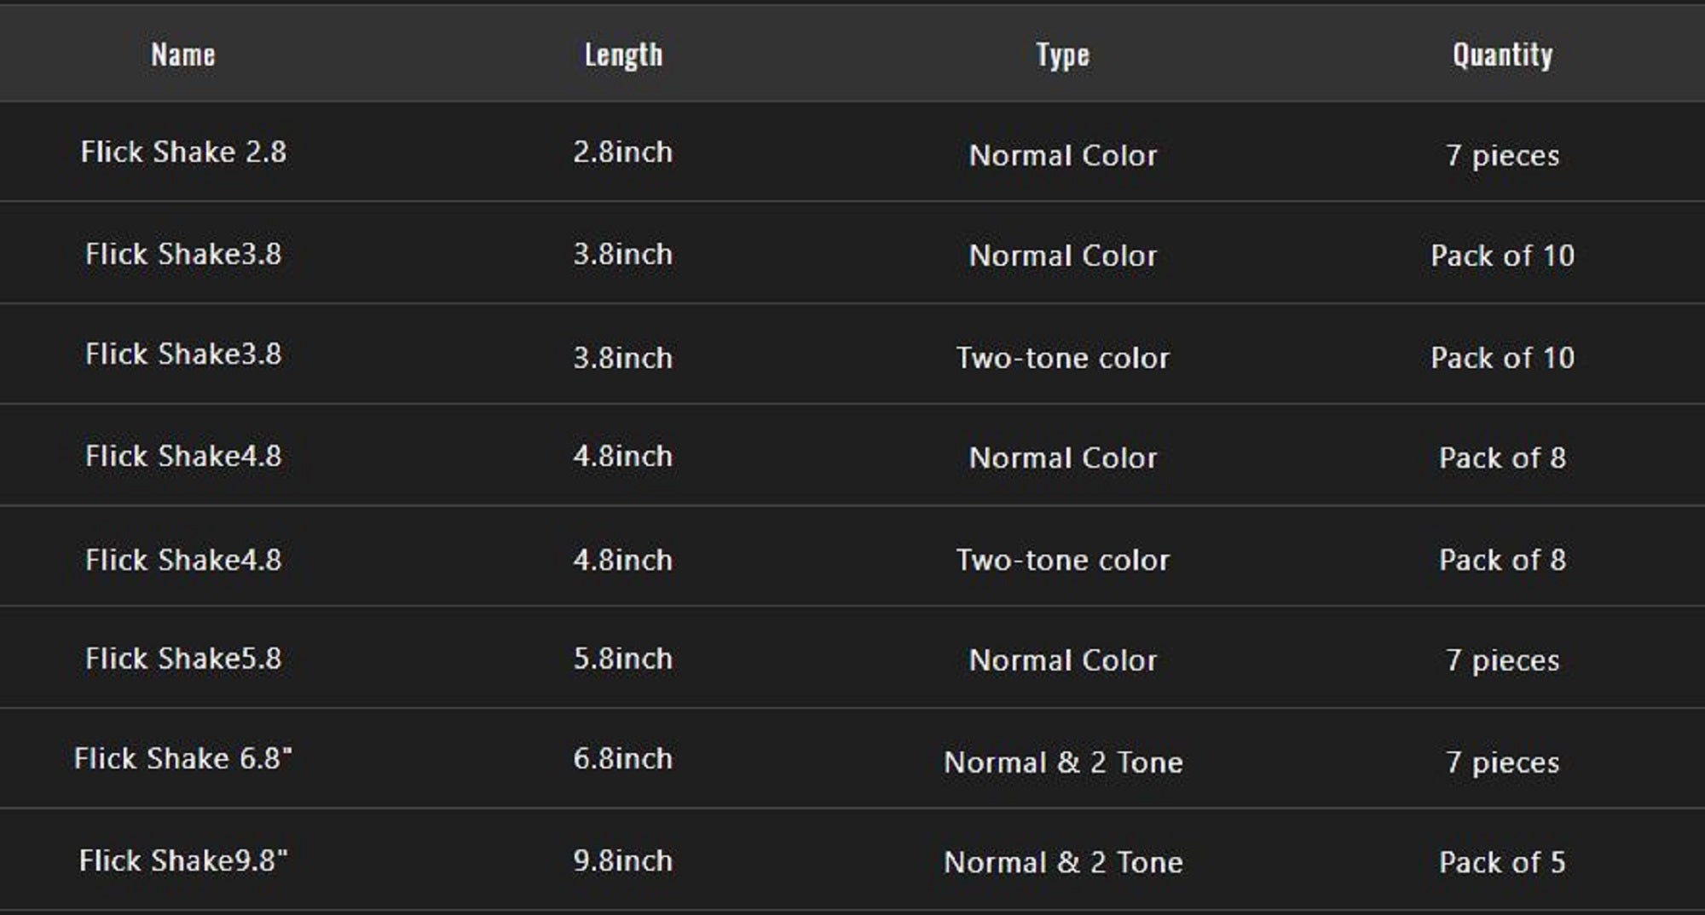Click 7 pieces in the Flick Shake 2.8 row
This screenshot has width=1705, height=915.
click(x=1502, y=155)
